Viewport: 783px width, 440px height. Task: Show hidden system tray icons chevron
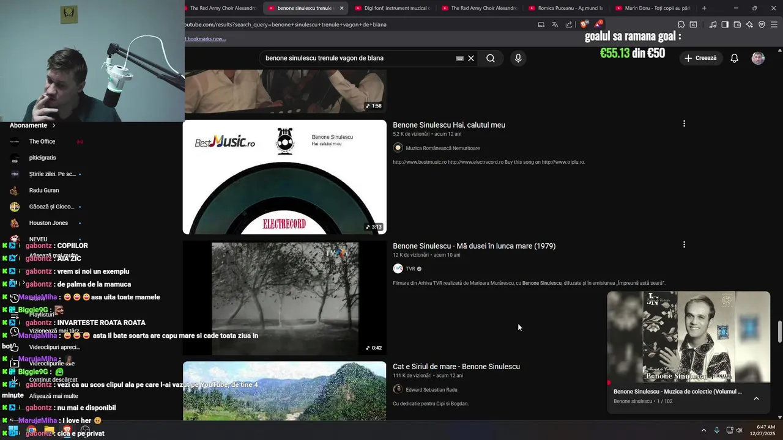pos(703,430)
